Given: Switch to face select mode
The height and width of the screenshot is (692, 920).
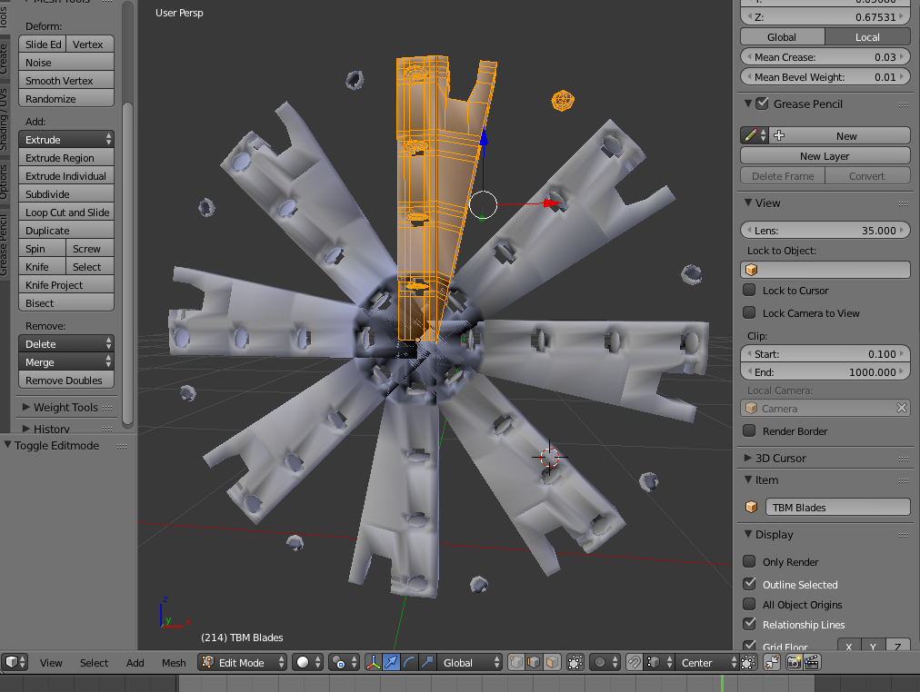Looking at the screenshot, I should [552, 662].
